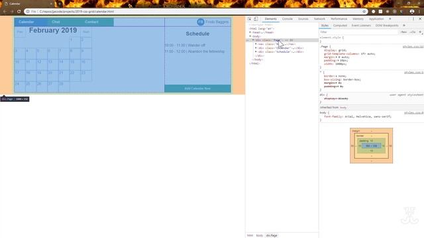Screen dimensions: 424x238
Task: Go forward in browser history
Action: coord(12,12)
